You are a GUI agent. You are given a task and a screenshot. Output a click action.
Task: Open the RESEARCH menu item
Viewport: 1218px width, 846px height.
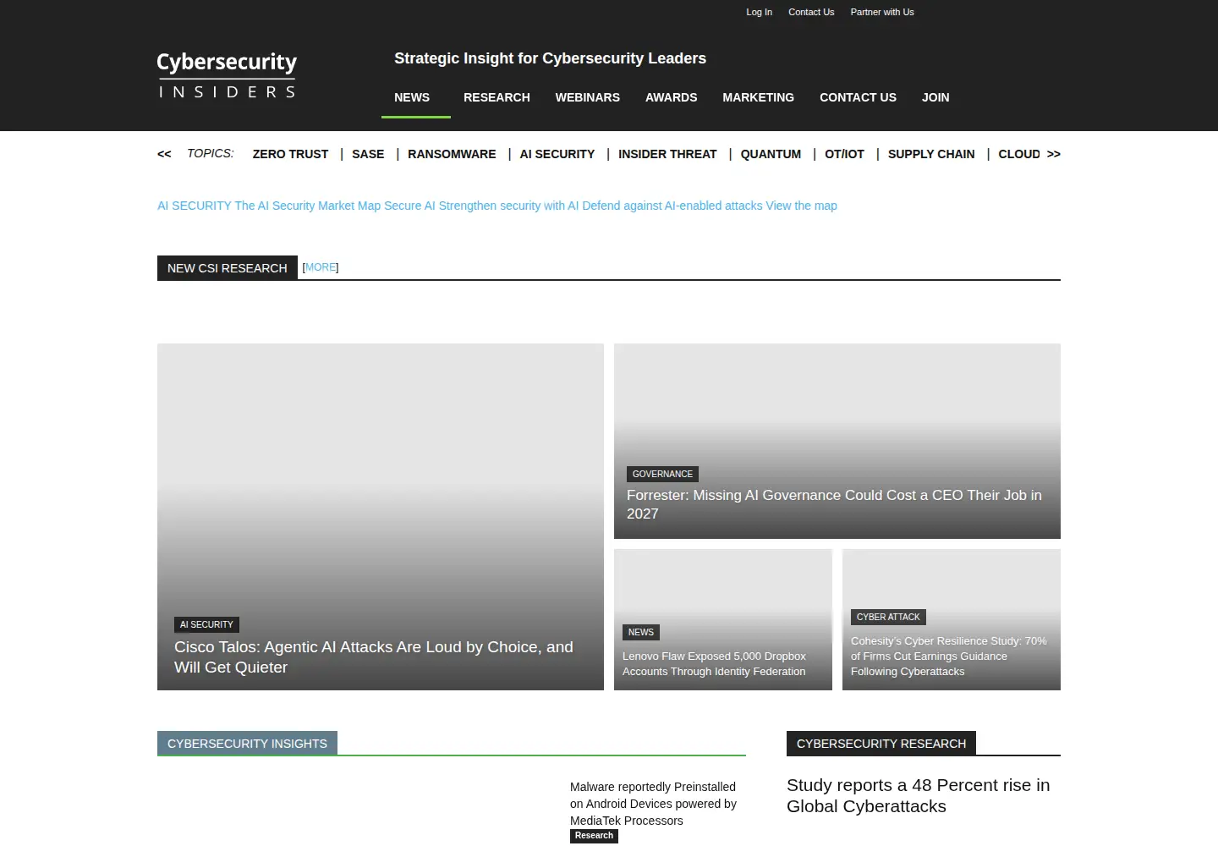(497, 97)
